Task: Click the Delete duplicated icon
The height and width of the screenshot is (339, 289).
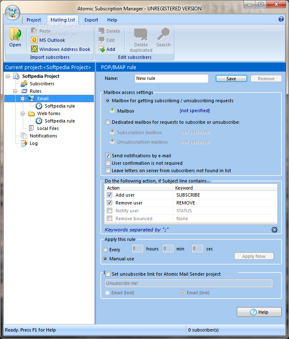Action: (141, 34)
